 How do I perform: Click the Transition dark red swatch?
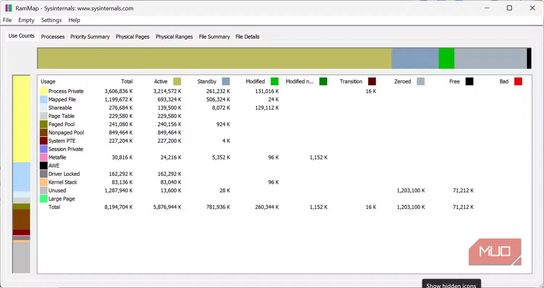pos(372,82)
